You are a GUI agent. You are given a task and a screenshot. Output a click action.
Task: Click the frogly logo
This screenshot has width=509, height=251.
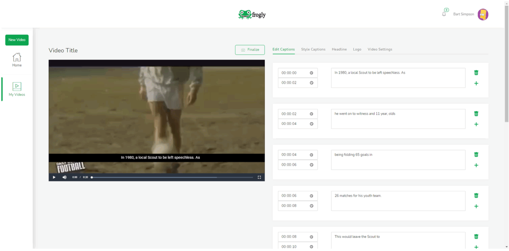pyautogui.click(x=252, y=15)
